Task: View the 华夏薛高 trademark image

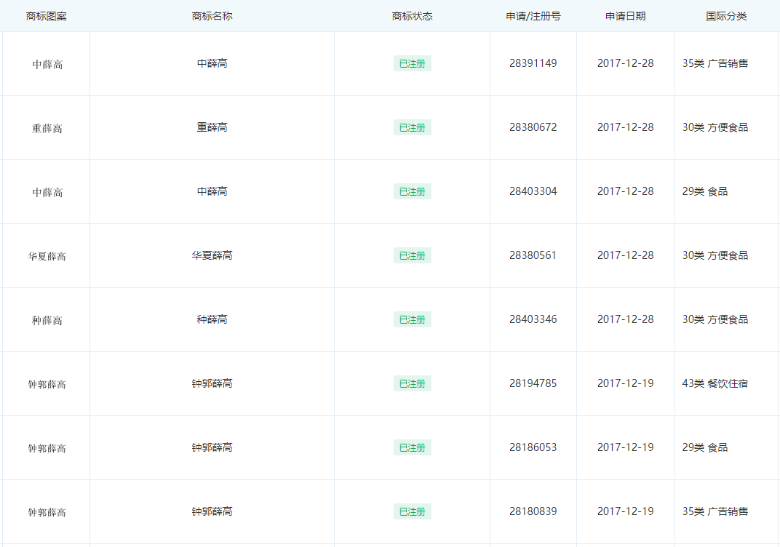Action: (x=47, y=257)
